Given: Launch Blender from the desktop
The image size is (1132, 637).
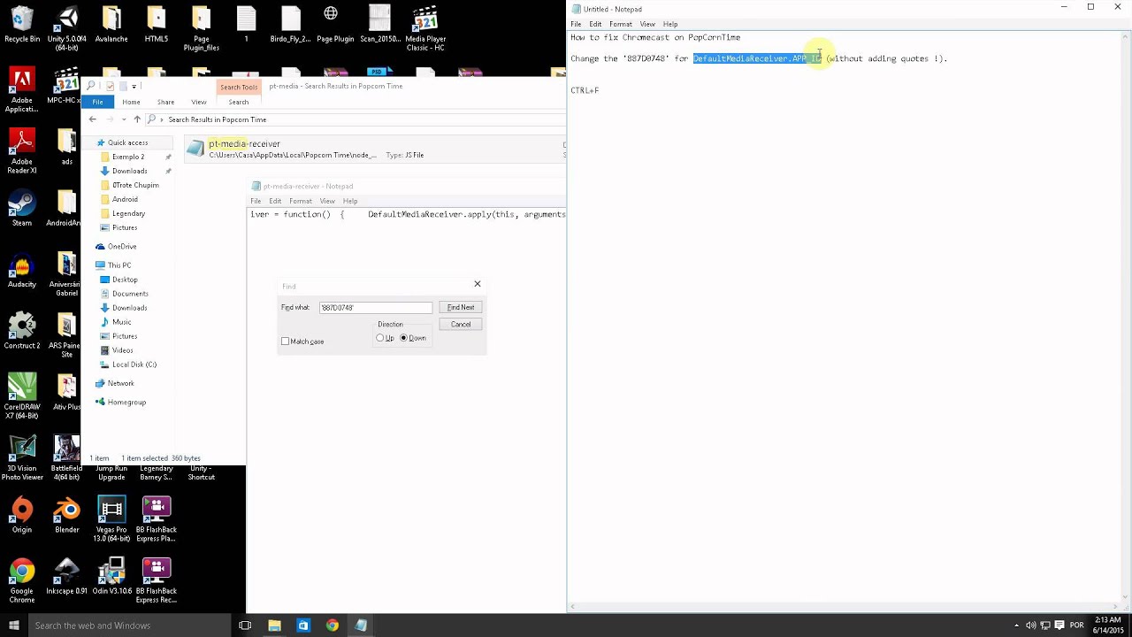Looking at the screenshot, I should click(x=66, y=515).
